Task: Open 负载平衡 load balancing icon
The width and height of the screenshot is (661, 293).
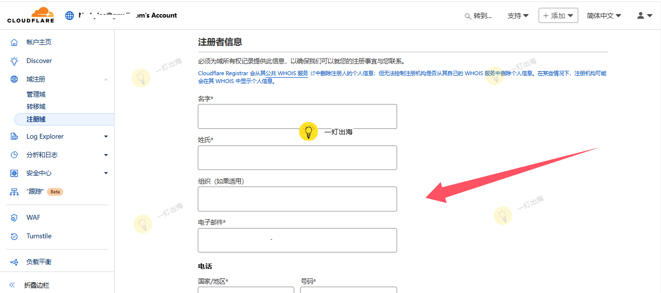Action: (15, 261)
